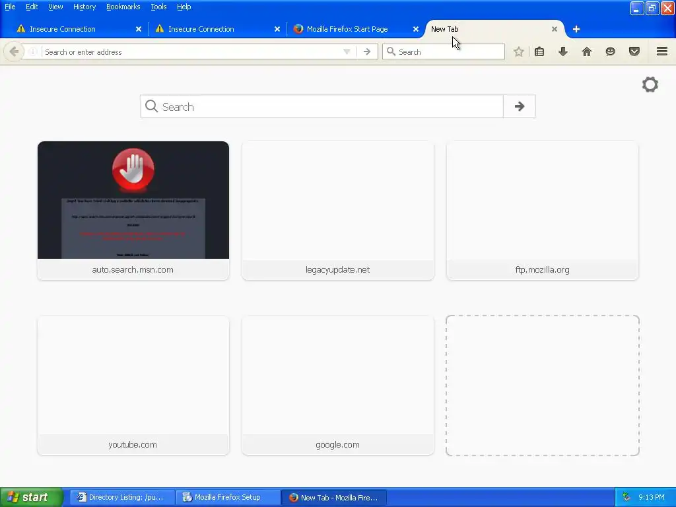676x507 pixels.
Task: Focus the toolbar Search box
Action: (x=443, y=51)
